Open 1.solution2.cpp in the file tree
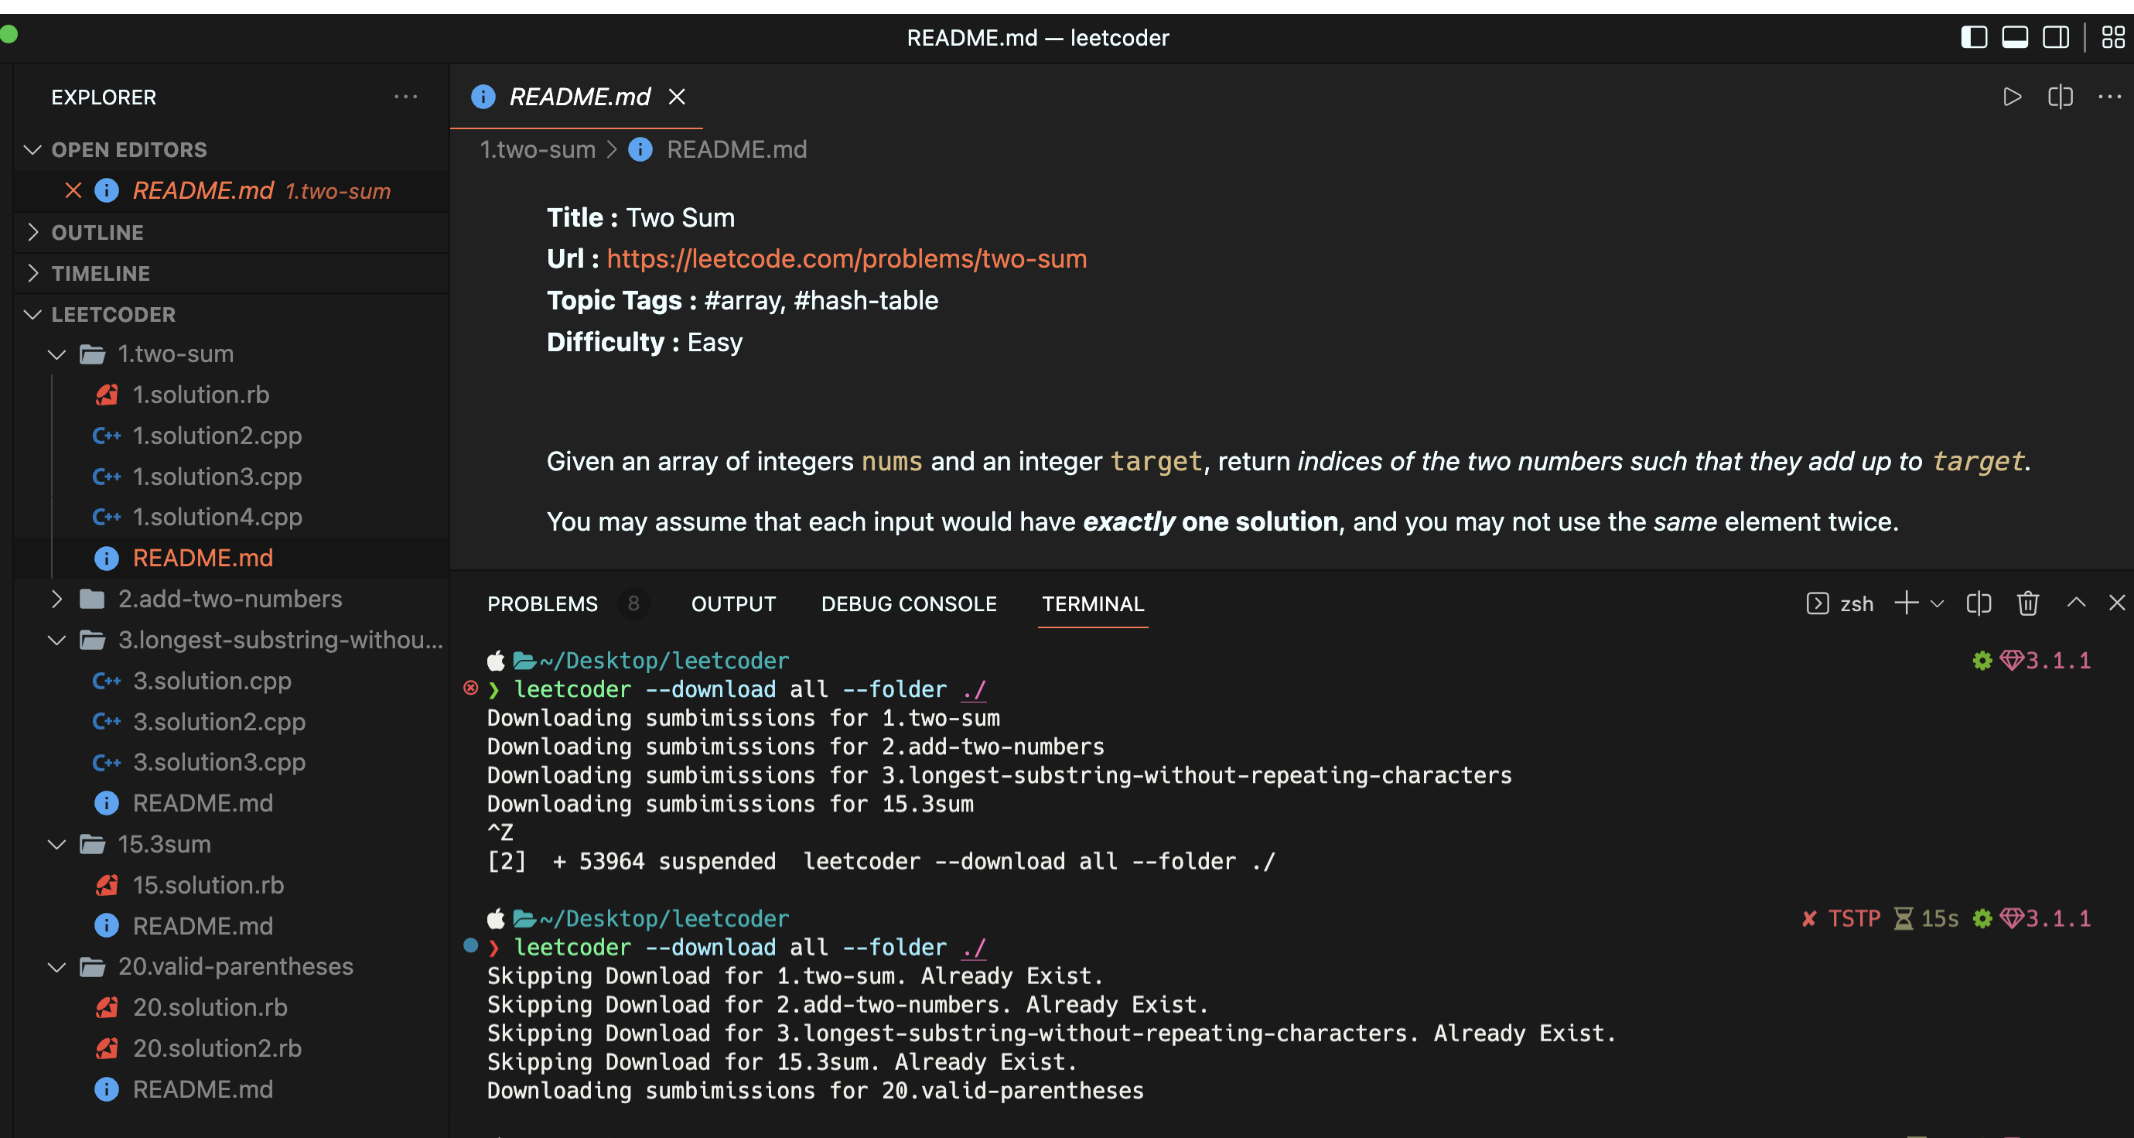This screenshot has width=2134, height=1138. click(x=217, y=435)
